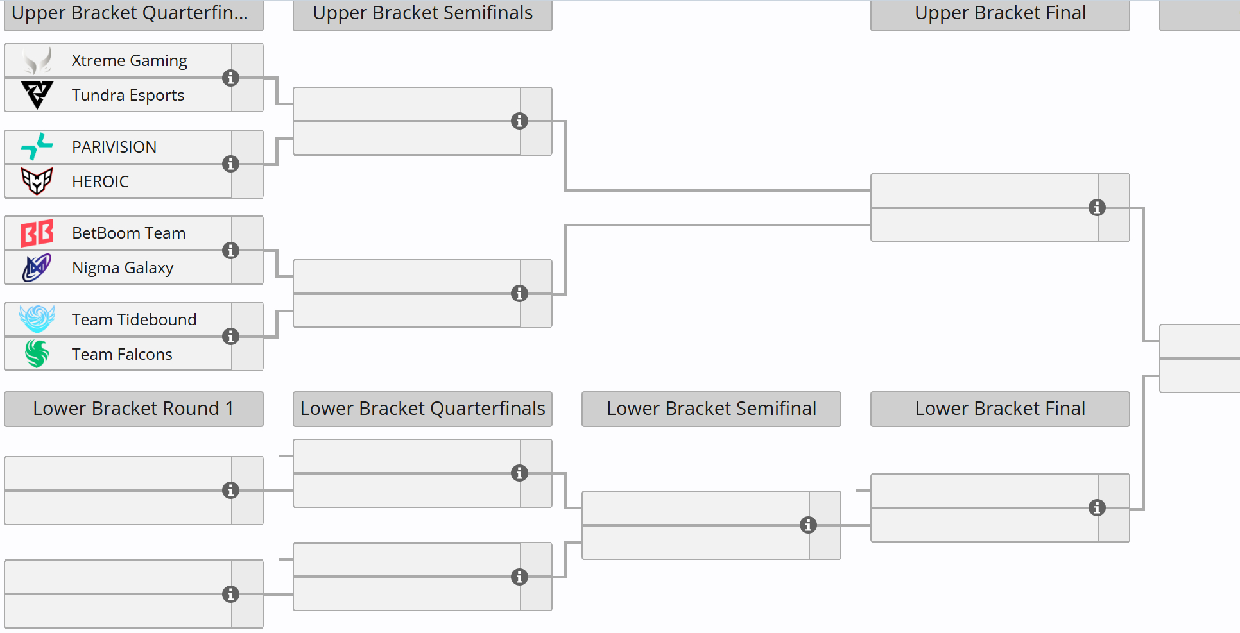Click the Nigma Galaxy name link
The image size is (1240, 633).
123,267
